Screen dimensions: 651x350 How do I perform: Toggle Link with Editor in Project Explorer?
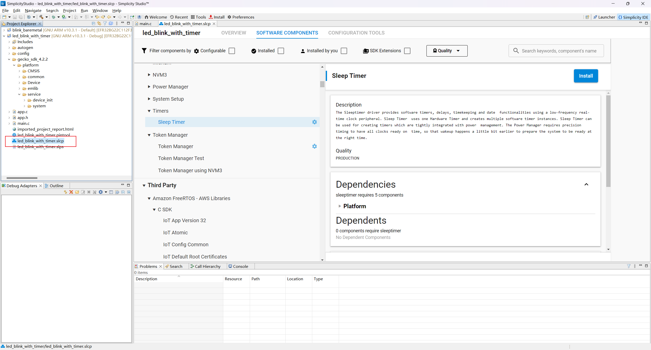(99, 23)
